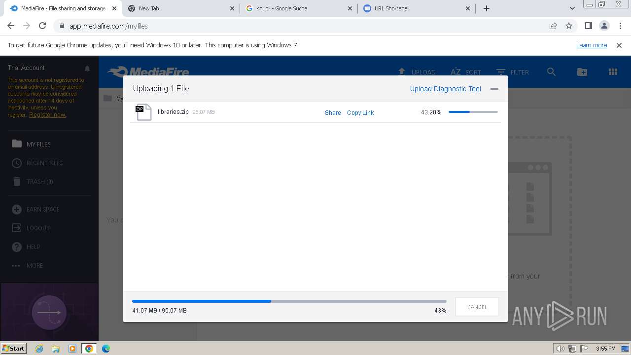Click the 43.20% progress text
The image size is (631, 355).
(x=431, y=112)
